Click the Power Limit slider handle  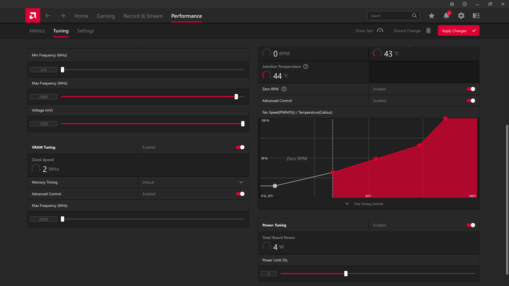pos(346,274)
